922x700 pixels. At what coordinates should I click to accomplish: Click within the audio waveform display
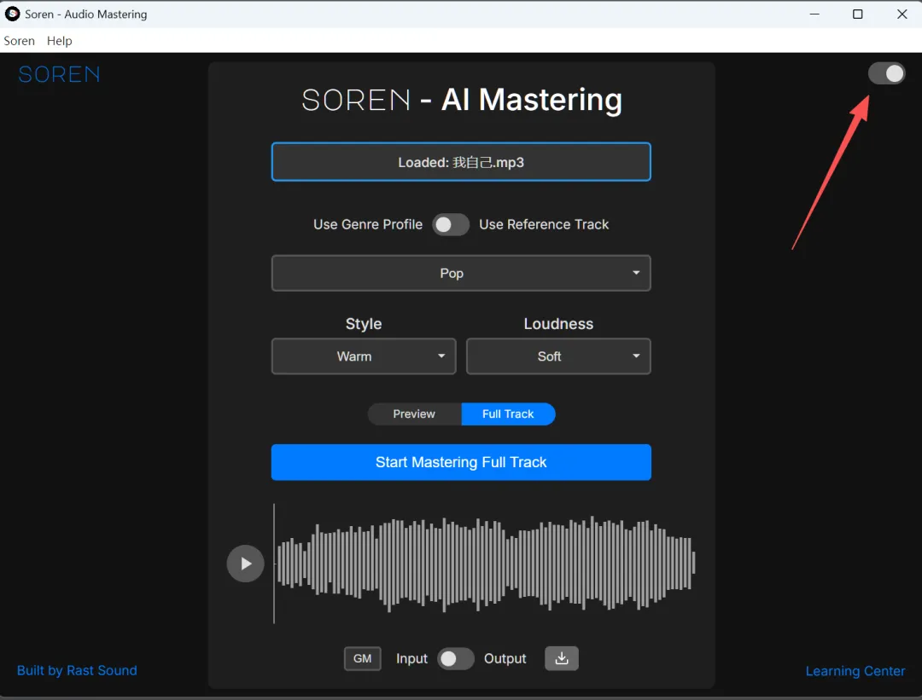(485, 564)
